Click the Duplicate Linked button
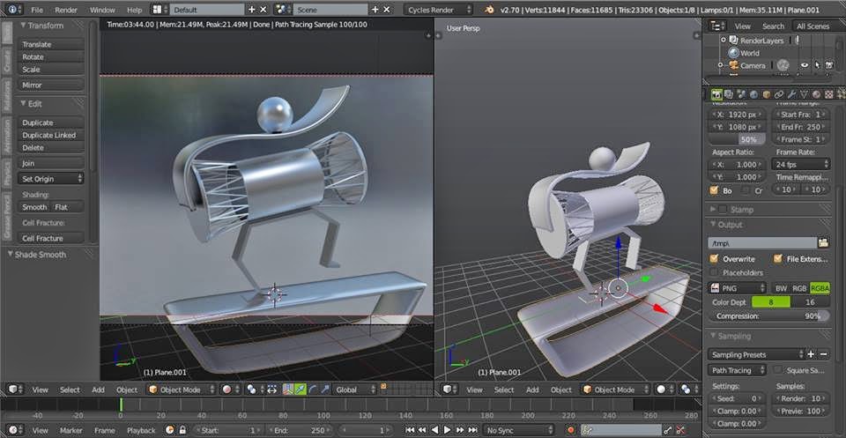The width and height of the screenshot is (846, 438). click(49, 136)
